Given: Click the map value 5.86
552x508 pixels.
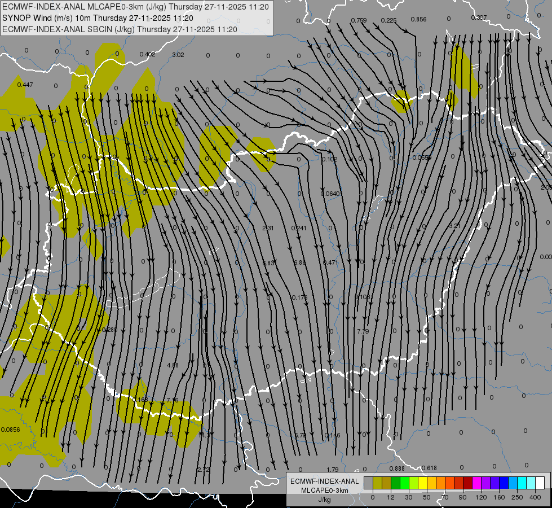Looking at the screenshot, I should click(x=299, y=262).
